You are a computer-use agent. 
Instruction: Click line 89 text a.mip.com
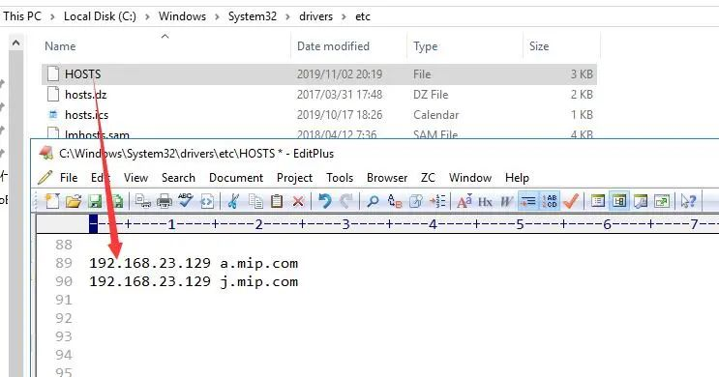coord(259,263)
